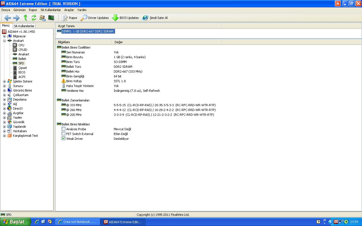Go forward with the right arrow icon
The height and width of the screenshot is (226, 362).
tap(16, 18)
